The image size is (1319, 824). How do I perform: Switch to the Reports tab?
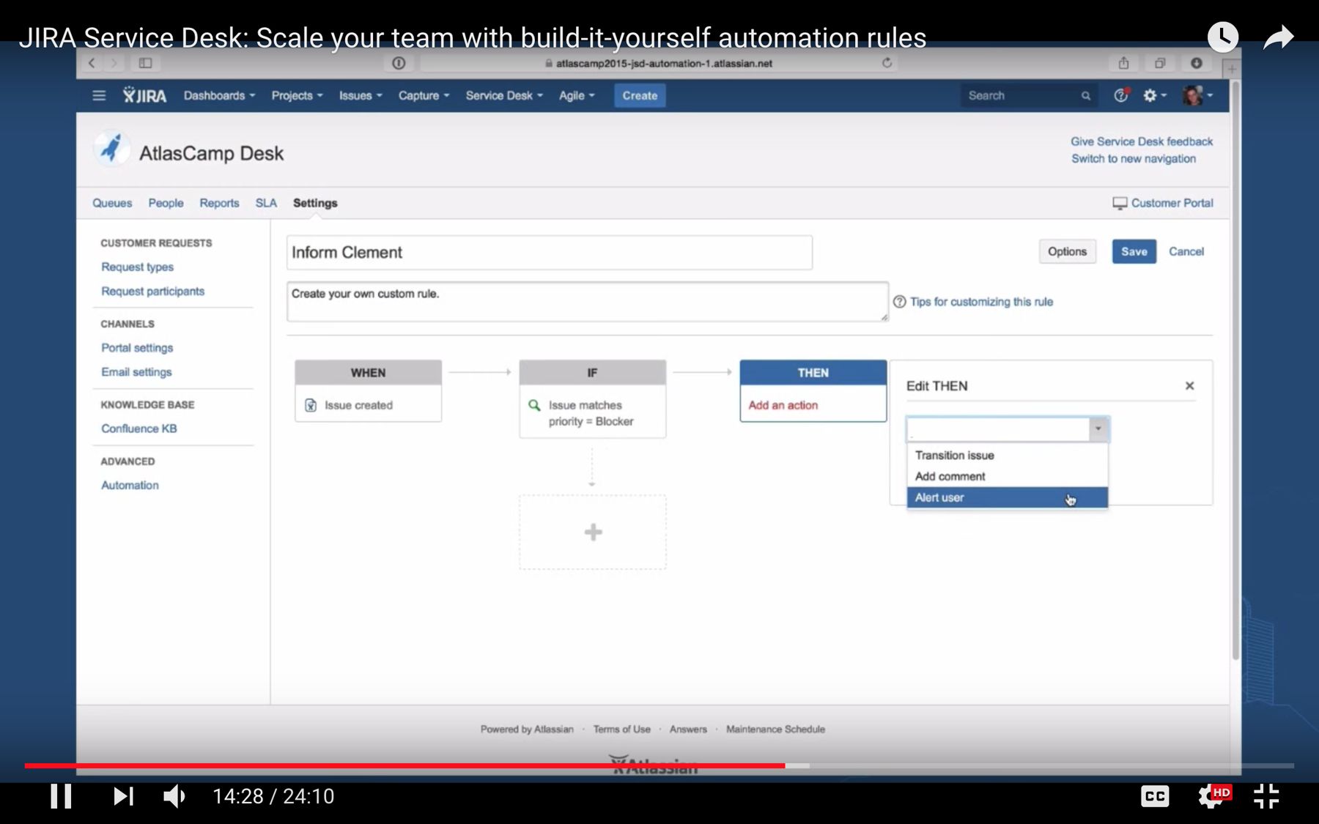pyautogui.click(x=219, y=203)
